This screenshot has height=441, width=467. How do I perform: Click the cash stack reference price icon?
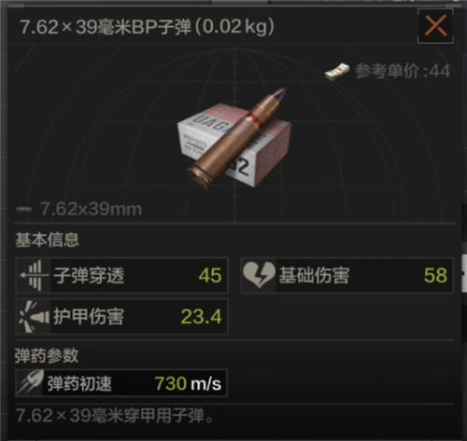pyautogui.click(x=337, y=72)
